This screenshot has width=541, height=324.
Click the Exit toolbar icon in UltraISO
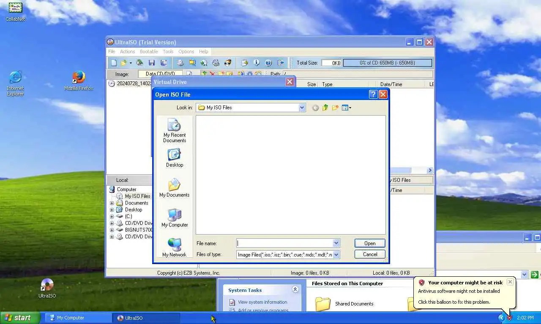click(x=280, y=63)
